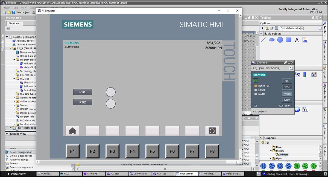
Task: Select the Line tool in Basic objects
Action: pyautogui.click(x=263, y=40)
